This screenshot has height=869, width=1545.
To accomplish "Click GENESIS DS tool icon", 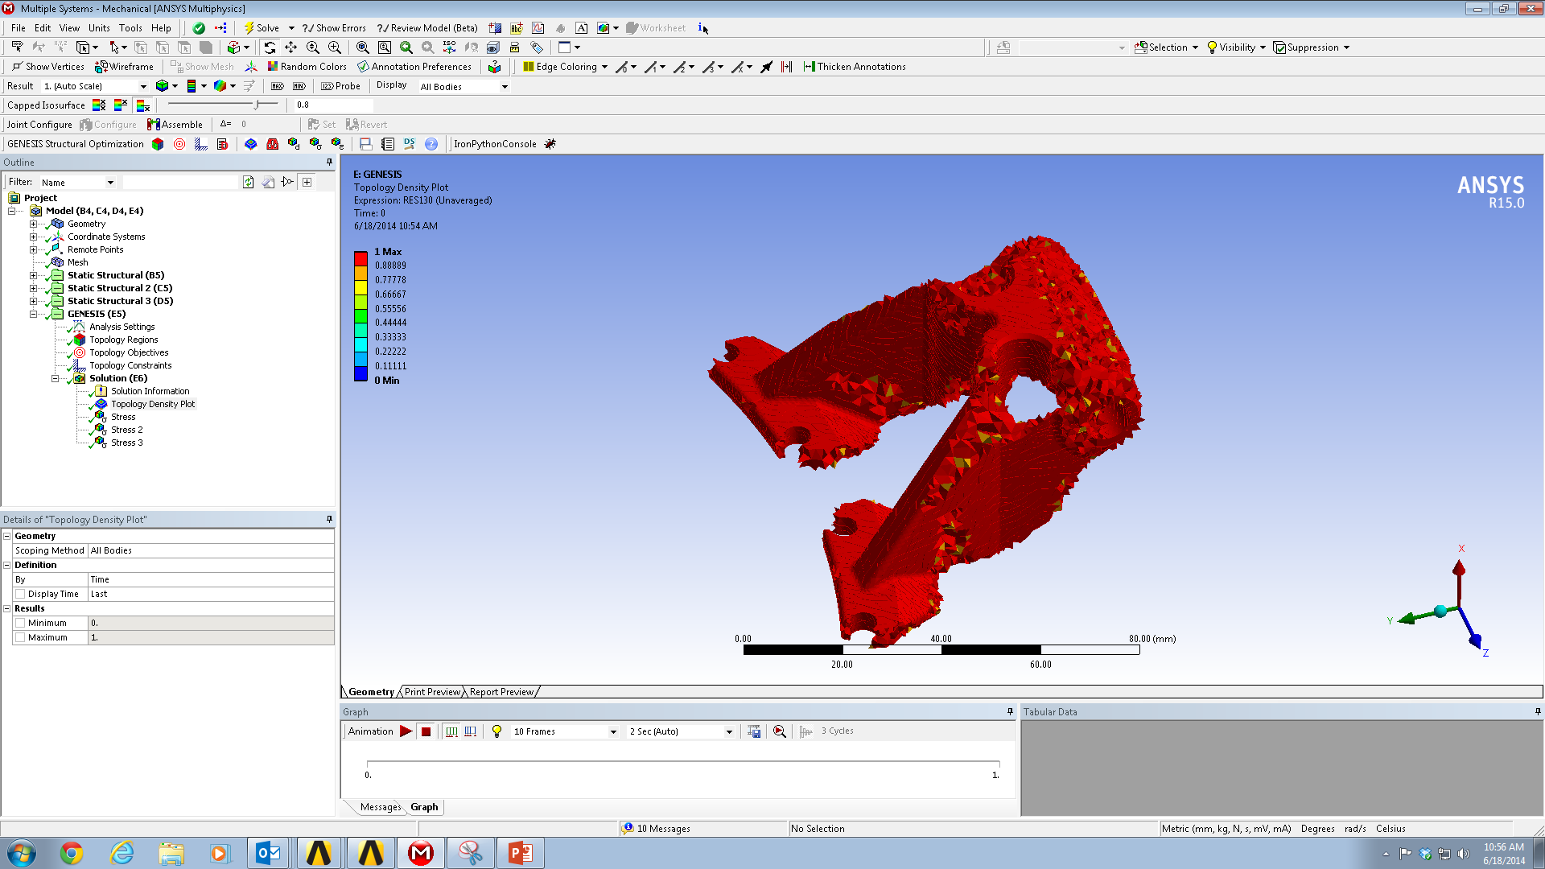I will click(410, 144).
